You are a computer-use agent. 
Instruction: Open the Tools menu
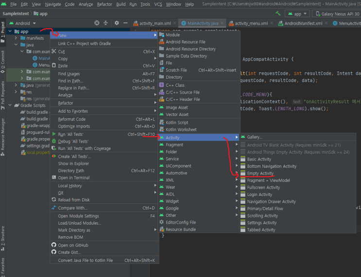point(145,4)
